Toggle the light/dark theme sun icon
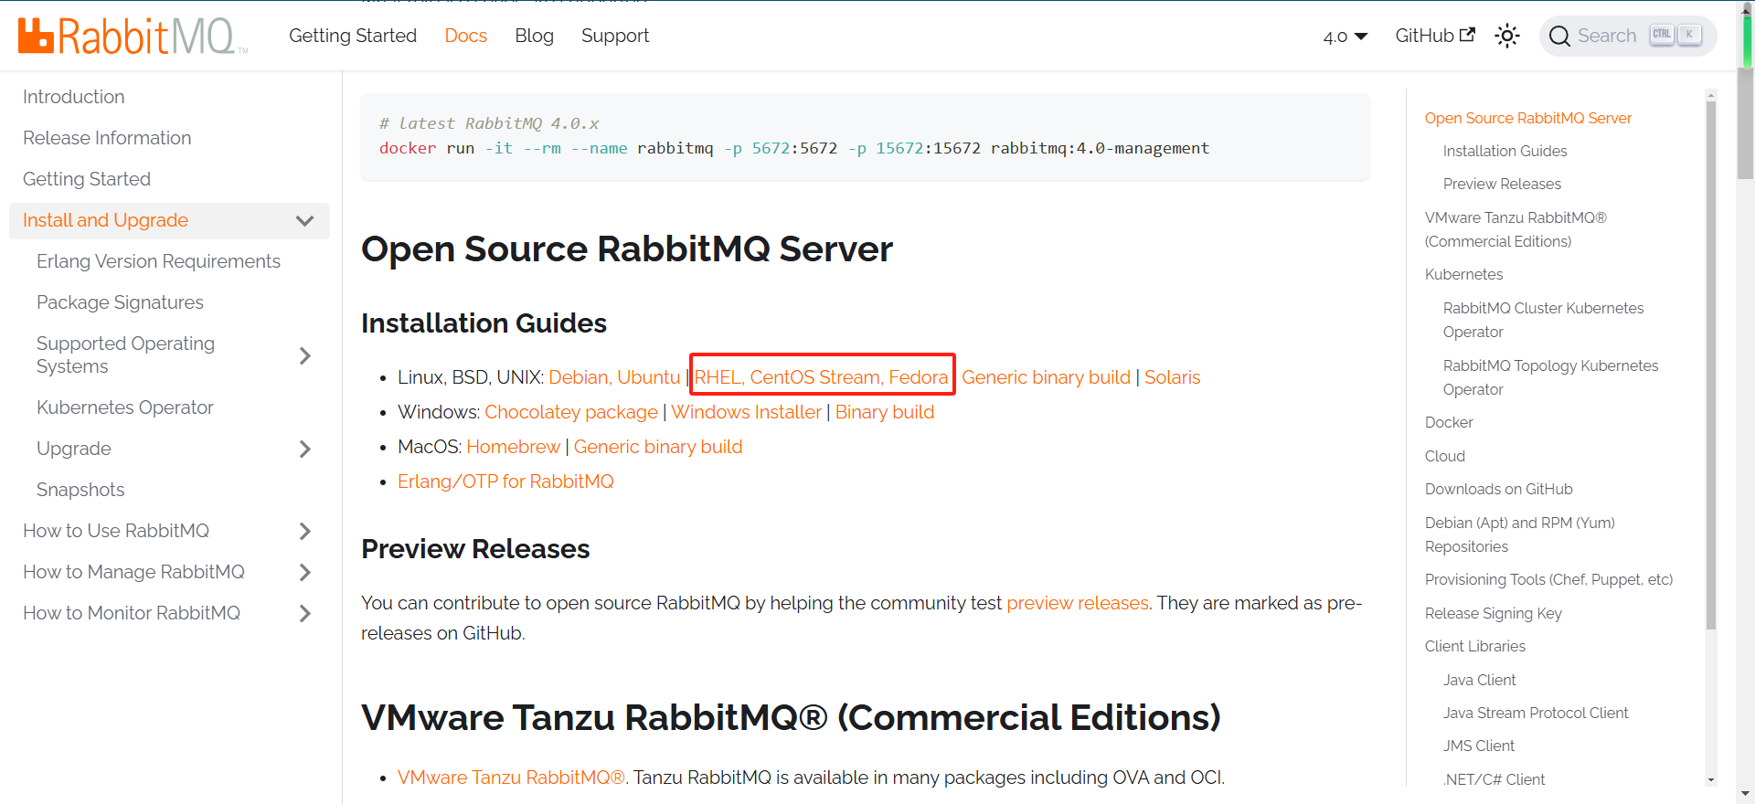Image resolution: width=1755 pixels, height=804 pixels. pos(1506,36)
